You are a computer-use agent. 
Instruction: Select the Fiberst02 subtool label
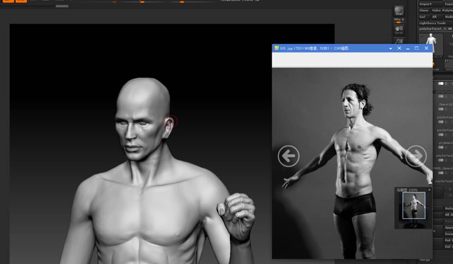click(446, 105)
